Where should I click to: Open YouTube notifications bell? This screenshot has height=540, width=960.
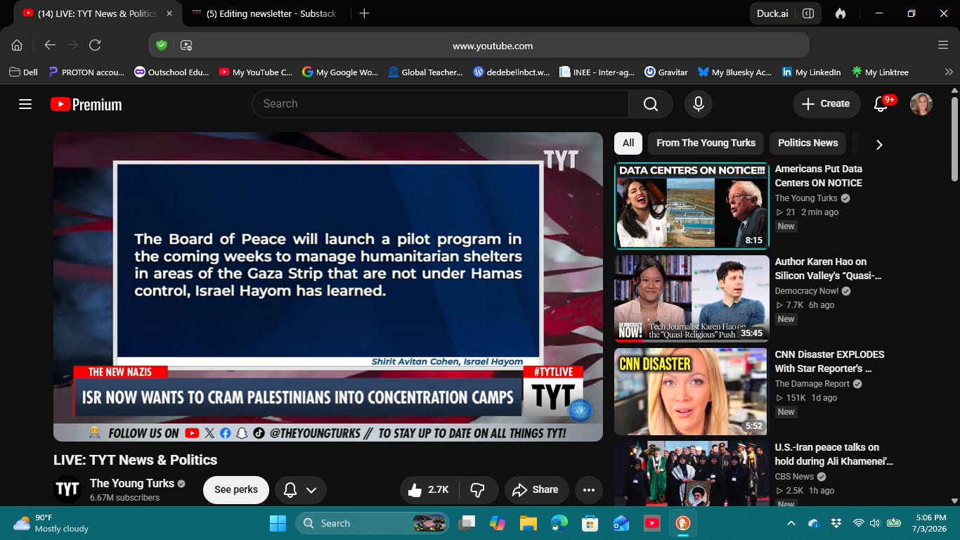coord(881,104)
